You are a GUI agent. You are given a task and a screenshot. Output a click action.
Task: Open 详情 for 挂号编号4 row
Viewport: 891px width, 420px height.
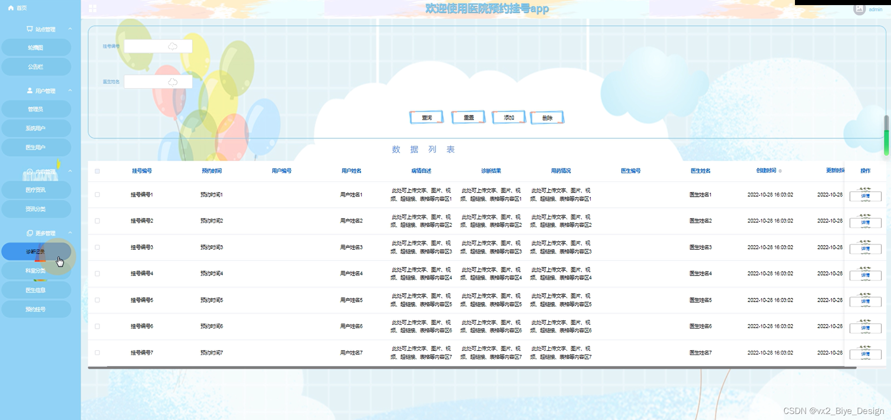point(865,275)
